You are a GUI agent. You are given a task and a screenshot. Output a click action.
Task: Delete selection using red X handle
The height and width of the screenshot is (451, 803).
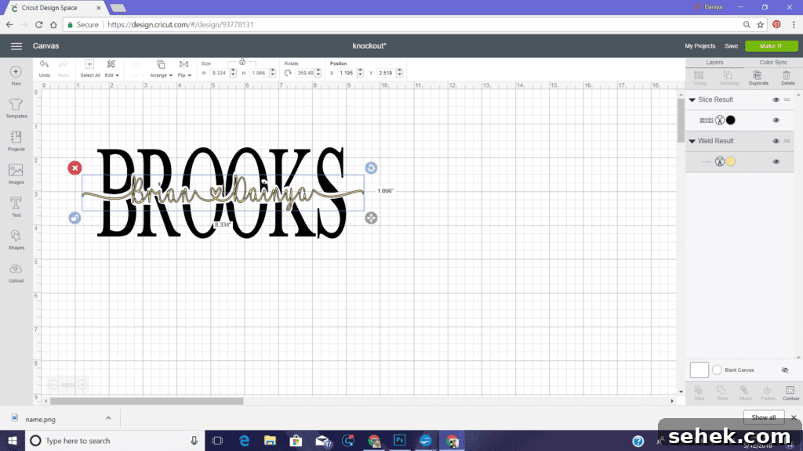pyautogui.click(x=74, y=168)
